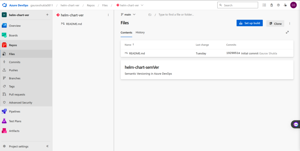Click Gaurav Shukla author name
Screen dimensions: 300x151
coord(268,54)
